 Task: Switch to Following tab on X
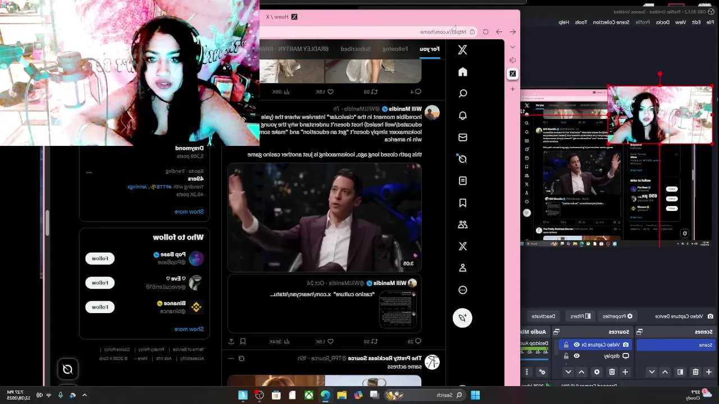click(x=395, y=49)
